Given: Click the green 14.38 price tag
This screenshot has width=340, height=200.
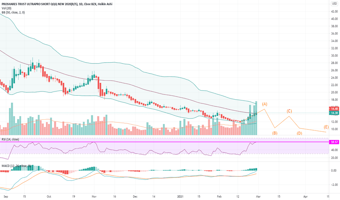Looking at the screenshot, I should point(334,113).
